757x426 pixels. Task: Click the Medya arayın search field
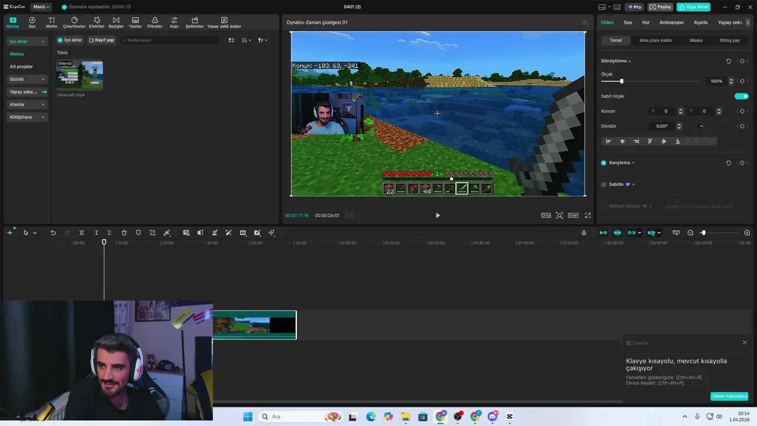[169, 40]
